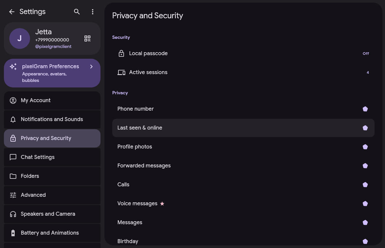Click the Chat Settings bubble icon
Image resolution: width=385 pixels, height=248 pixels.
point(13,157)
